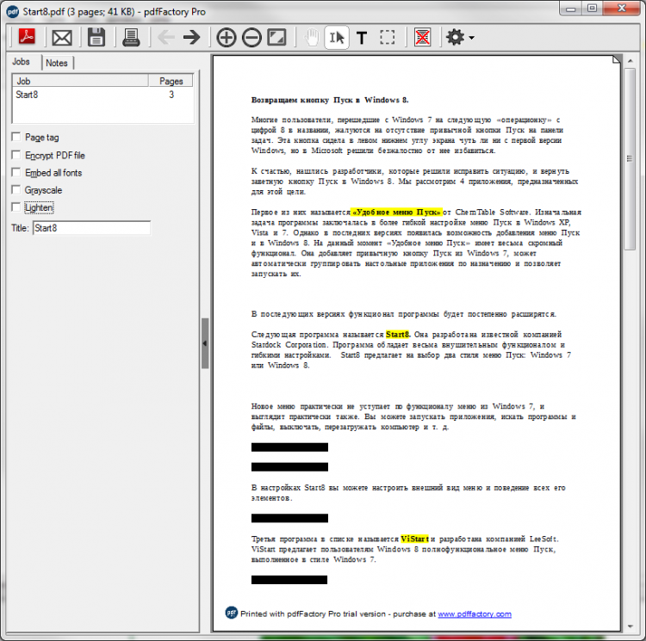Click the highlighted ViStart text
Screen dimensions: 646x641
click(414, 539)
